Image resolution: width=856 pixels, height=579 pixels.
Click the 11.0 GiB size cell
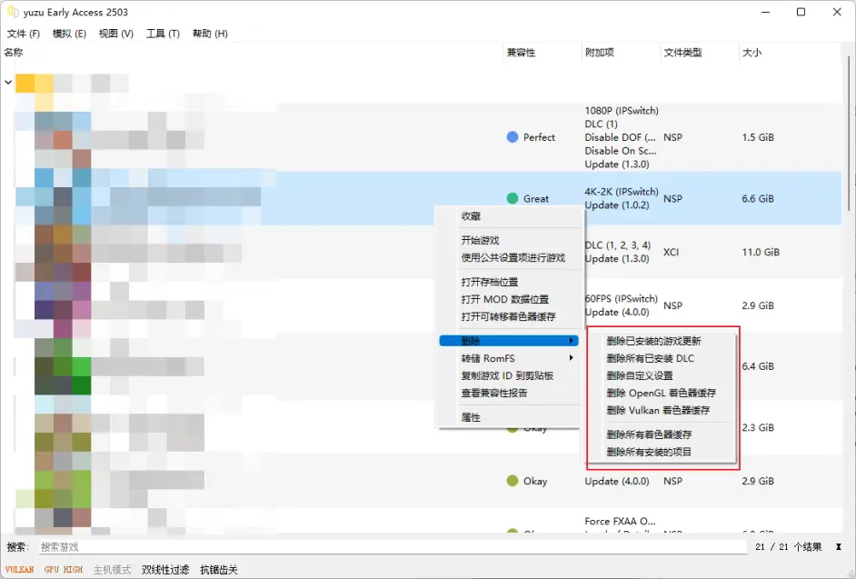coord(761,252)
